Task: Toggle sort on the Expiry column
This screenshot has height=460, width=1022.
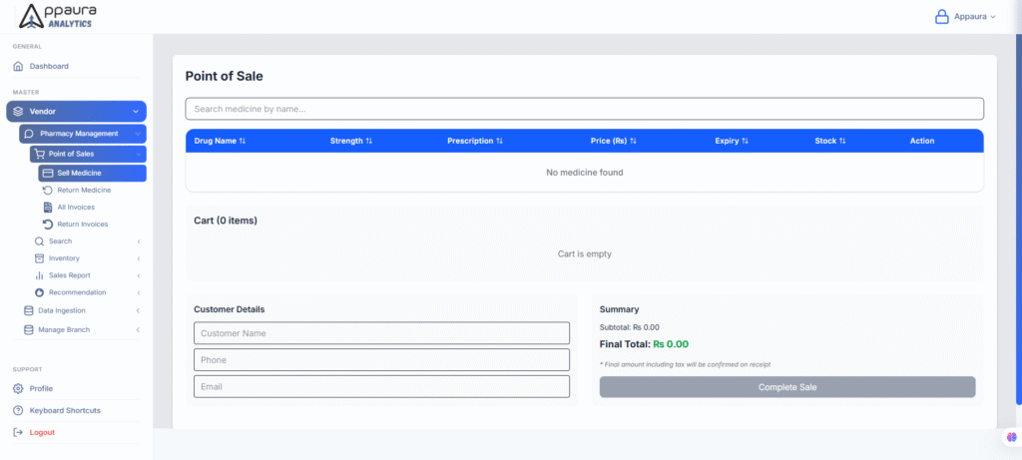Action: click(732, 141)
